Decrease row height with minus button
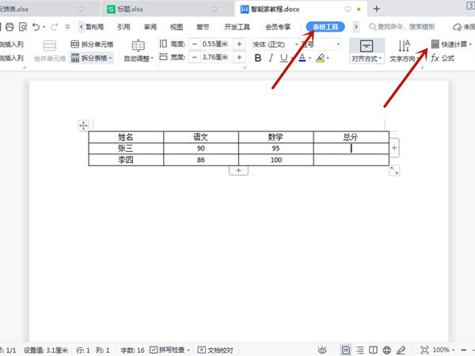The height and width of the screenshot is (356, 475). [195, 44]
